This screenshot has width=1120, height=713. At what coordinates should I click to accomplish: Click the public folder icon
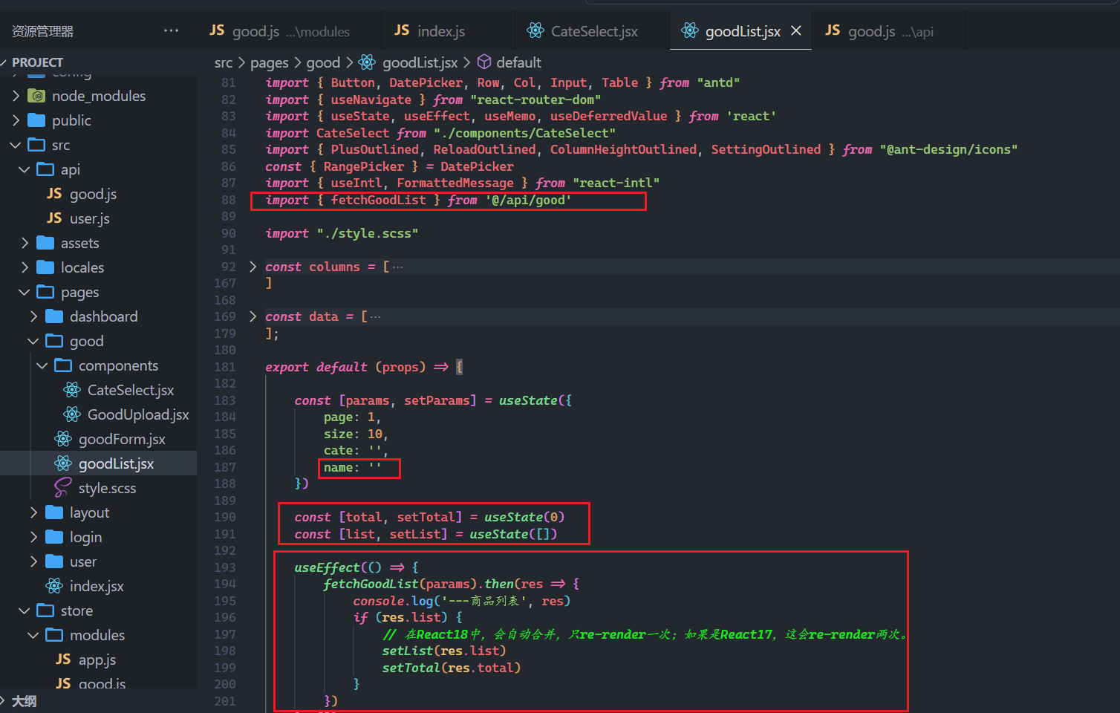coord(36,120)
